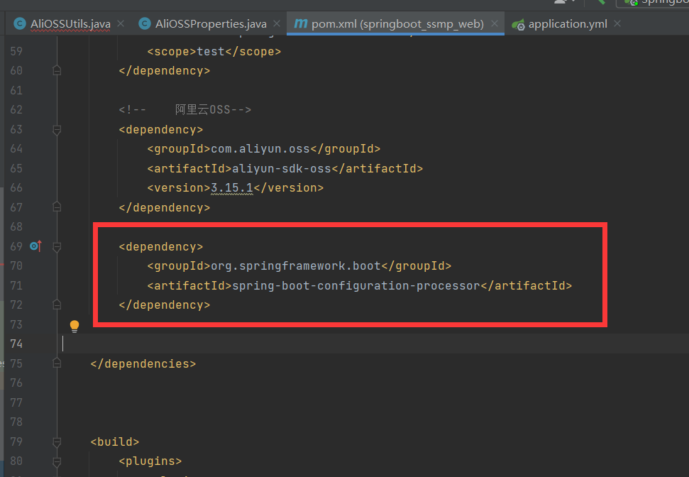Click the Spring config icon on application.yml tab
Viewport: 689px width, 477px height.
pos(518,24)
